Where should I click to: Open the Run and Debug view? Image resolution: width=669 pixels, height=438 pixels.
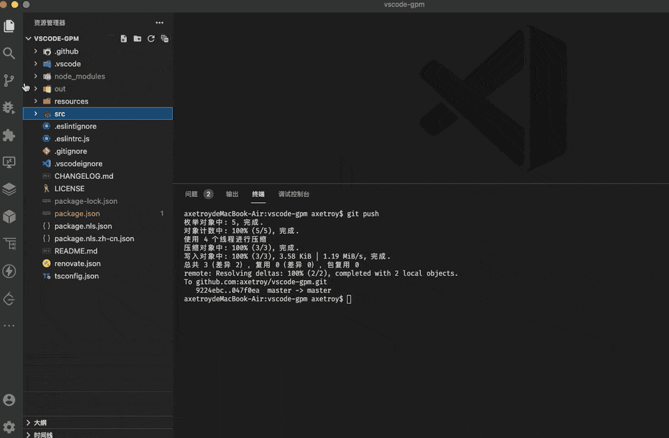[x=9, y=107]
